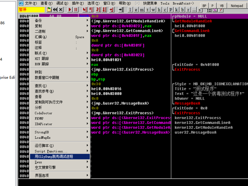
Task: Open the windows 'w' button
Action: click(x=153, y=10)
